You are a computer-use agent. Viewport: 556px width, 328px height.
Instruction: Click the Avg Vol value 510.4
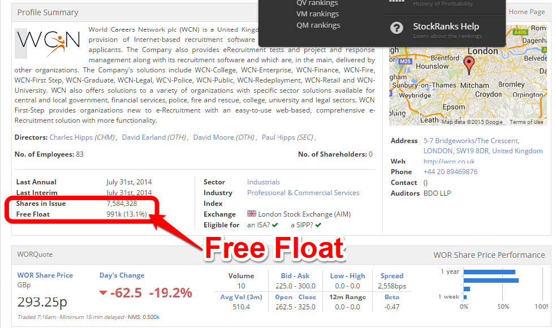tap(241, 307)
